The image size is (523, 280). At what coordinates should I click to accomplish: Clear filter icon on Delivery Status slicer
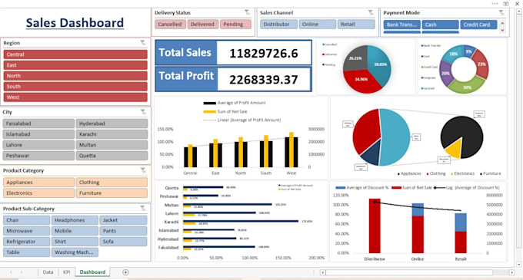[x=247, y=12]
